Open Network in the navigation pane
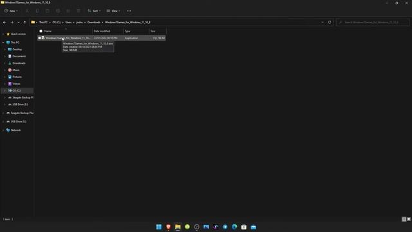 tap(15, 130)
